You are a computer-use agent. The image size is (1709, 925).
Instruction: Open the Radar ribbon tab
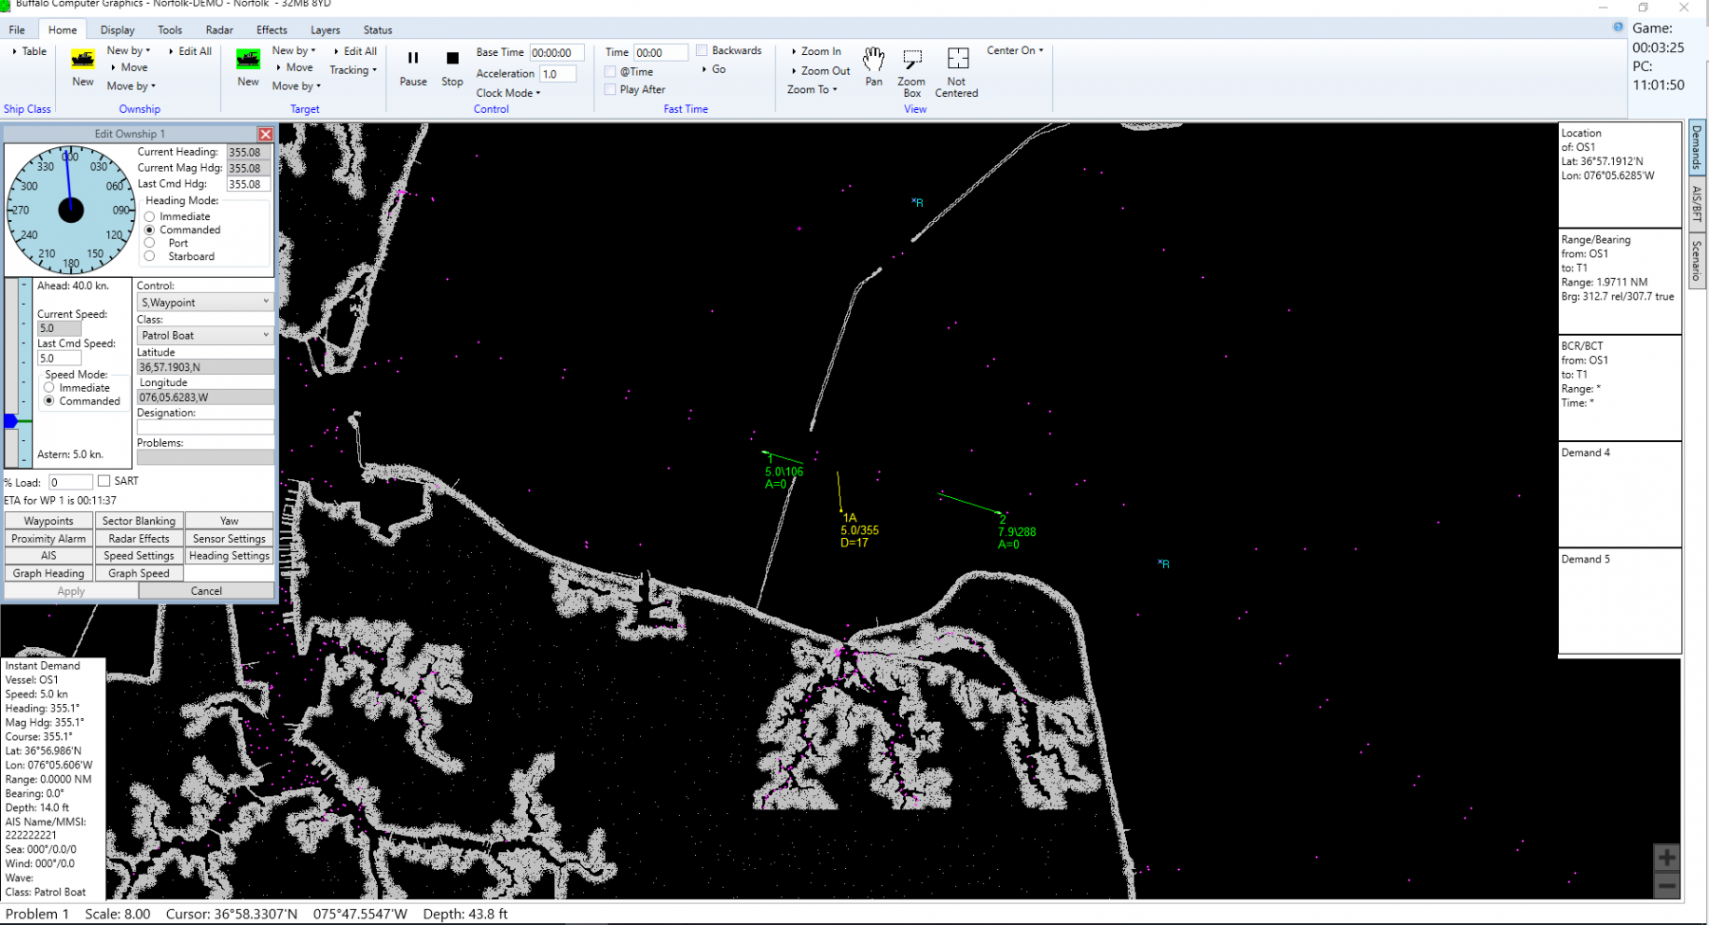[219, 30]
